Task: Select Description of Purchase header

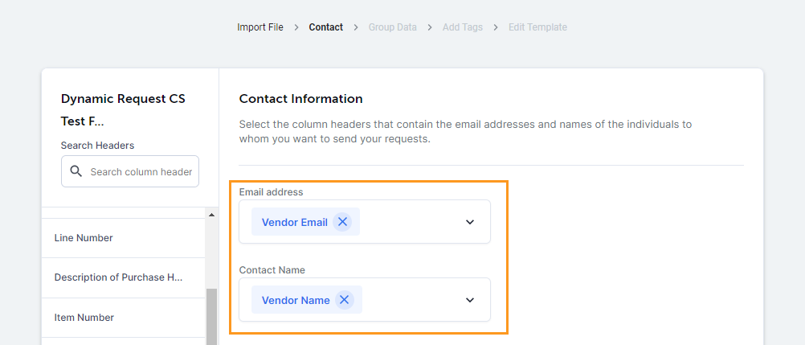Action: point(118,277)
